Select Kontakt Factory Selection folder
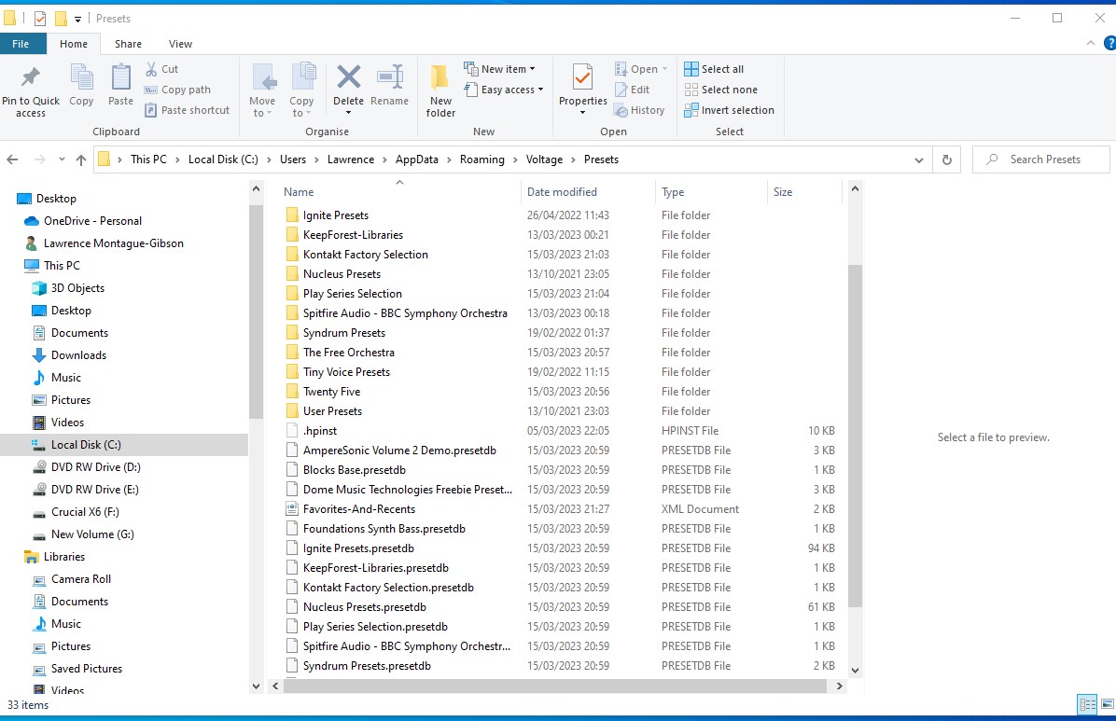Screen dimensions: 1116x721 click(x=365, y=254)
